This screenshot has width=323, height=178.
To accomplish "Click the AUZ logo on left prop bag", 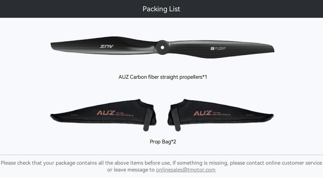I will point(106,113).
